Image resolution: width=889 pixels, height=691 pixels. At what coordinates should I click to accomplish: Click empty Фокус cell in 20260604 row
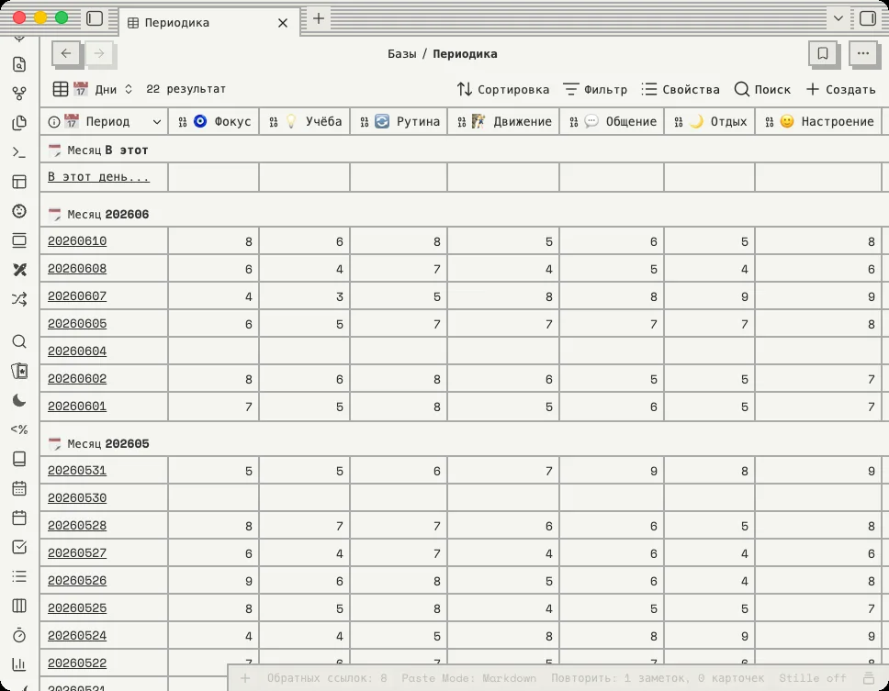pyautogui.click(x=214, y=351)
